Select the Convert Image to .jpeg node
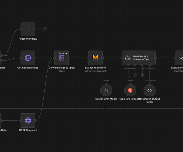The image size is (183, 152). [61, 58]
